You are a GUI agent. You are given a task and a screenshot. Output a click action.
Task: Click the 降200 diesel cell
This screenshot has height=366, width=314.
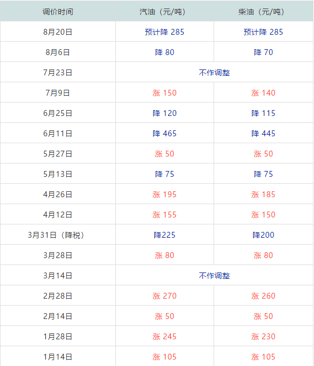click(x=263, y=235)
